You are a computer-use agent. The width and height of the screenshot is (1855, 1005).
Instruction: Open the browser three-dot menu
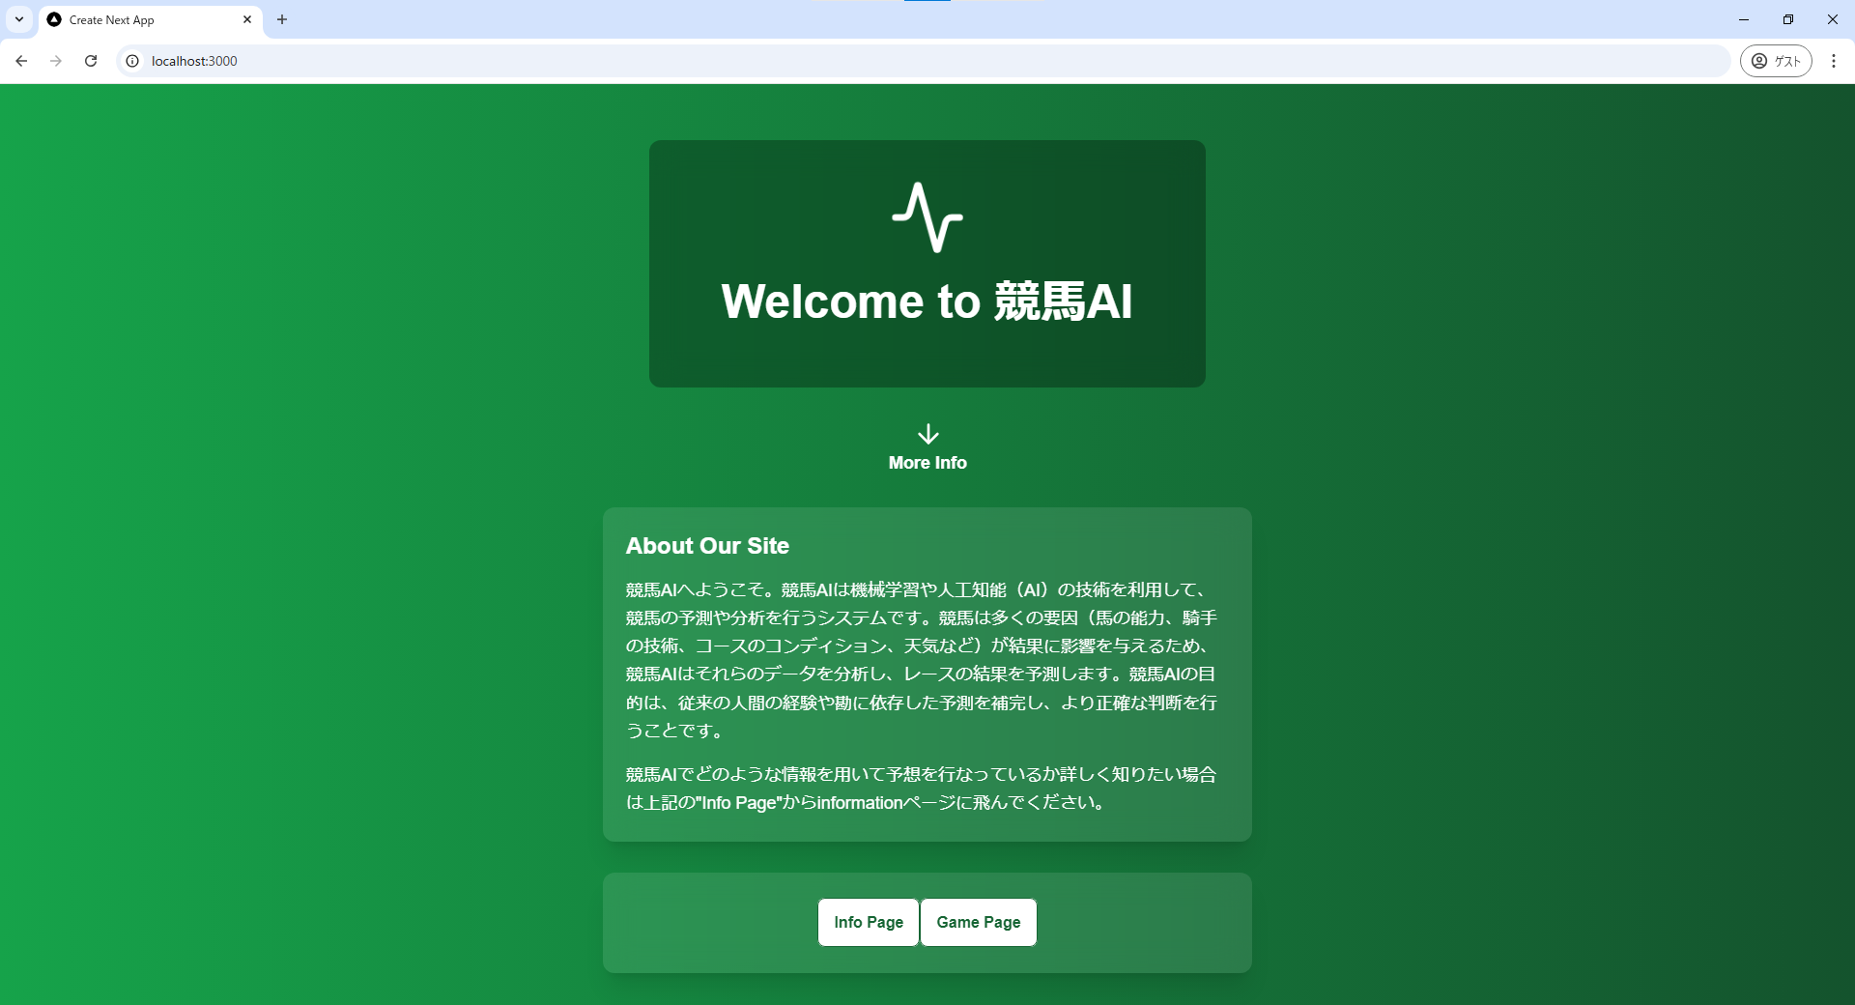1834,61
